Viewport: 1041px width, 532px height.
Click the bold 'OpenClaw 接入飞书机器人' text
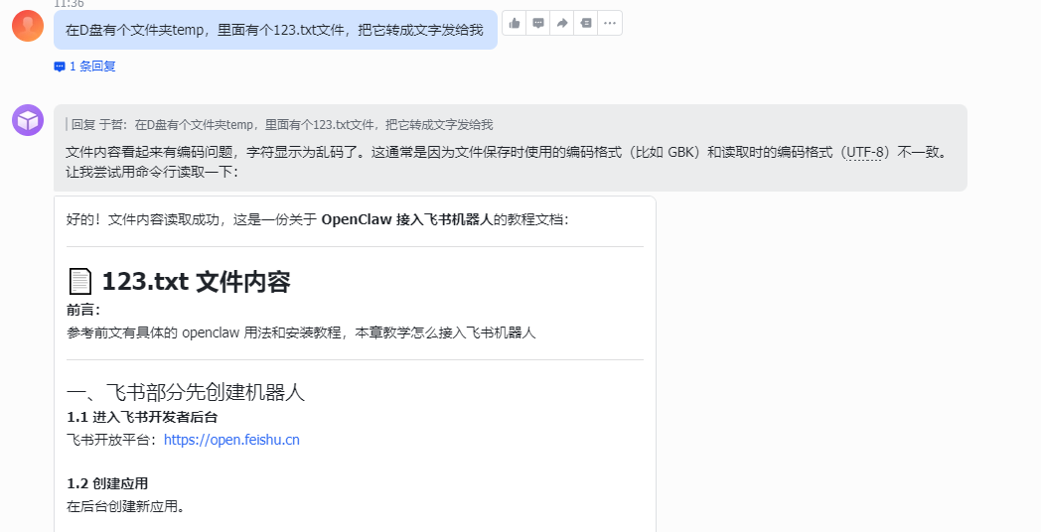pos(407,219)
